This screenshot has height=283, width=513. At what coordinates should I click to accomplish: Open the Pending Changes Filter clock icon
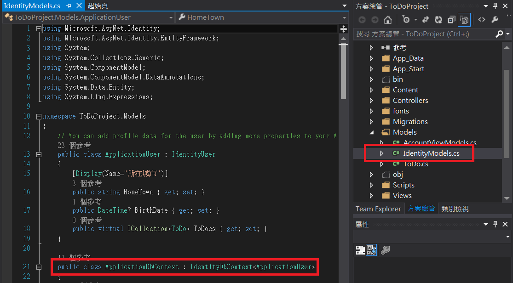406,20
